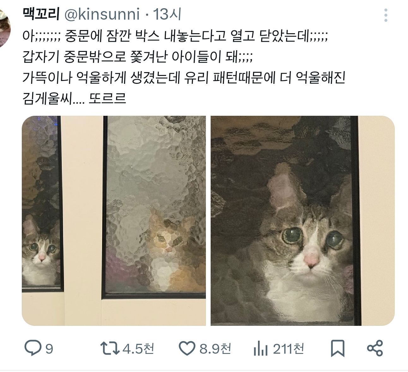Click the 4.5천 retweet count

pos(138,349)
